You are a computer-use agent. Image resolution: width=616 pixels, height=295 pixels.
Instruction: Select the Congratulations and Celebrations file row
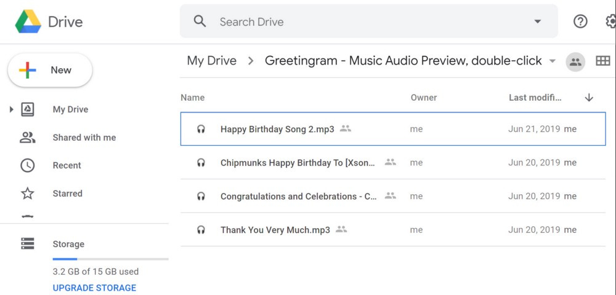click(x=393, y=196)
